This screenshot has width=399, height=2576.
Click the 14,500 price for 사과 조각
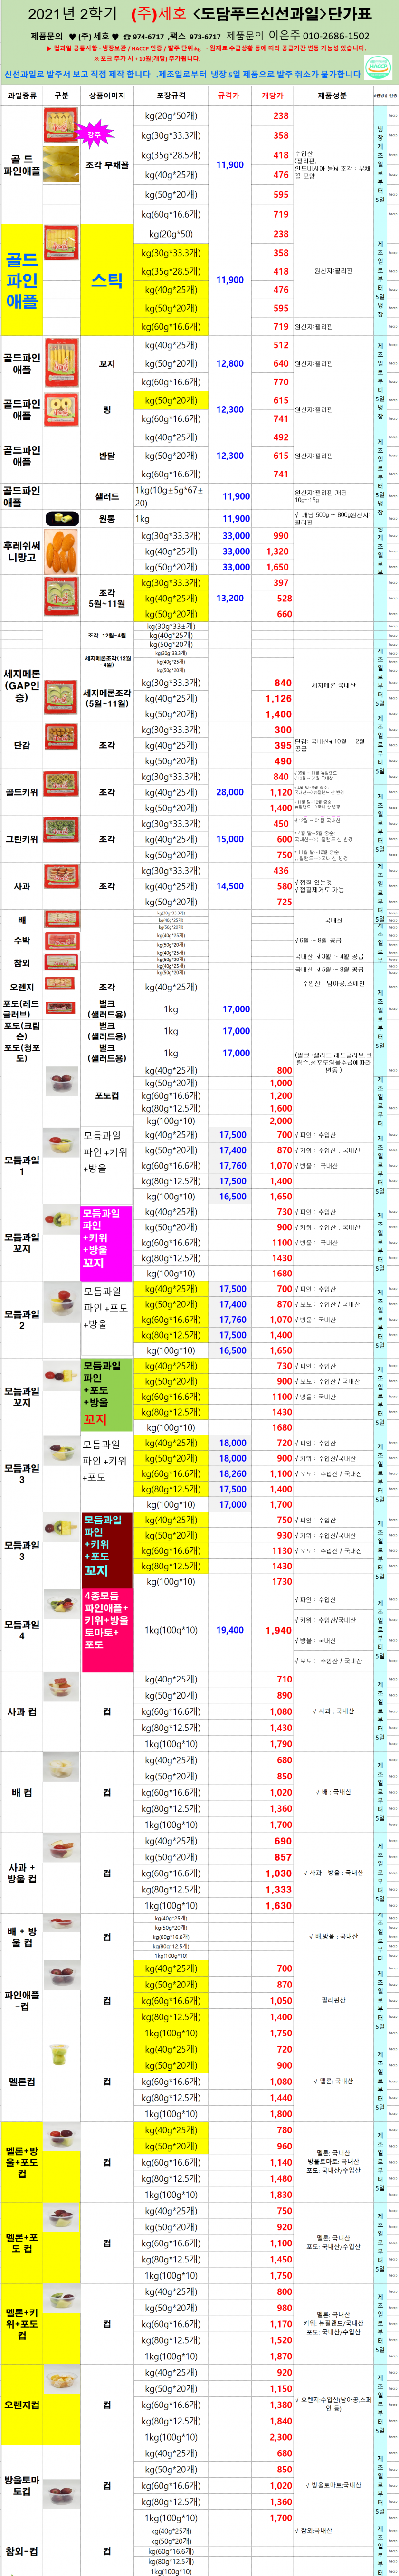pos(231,886)
